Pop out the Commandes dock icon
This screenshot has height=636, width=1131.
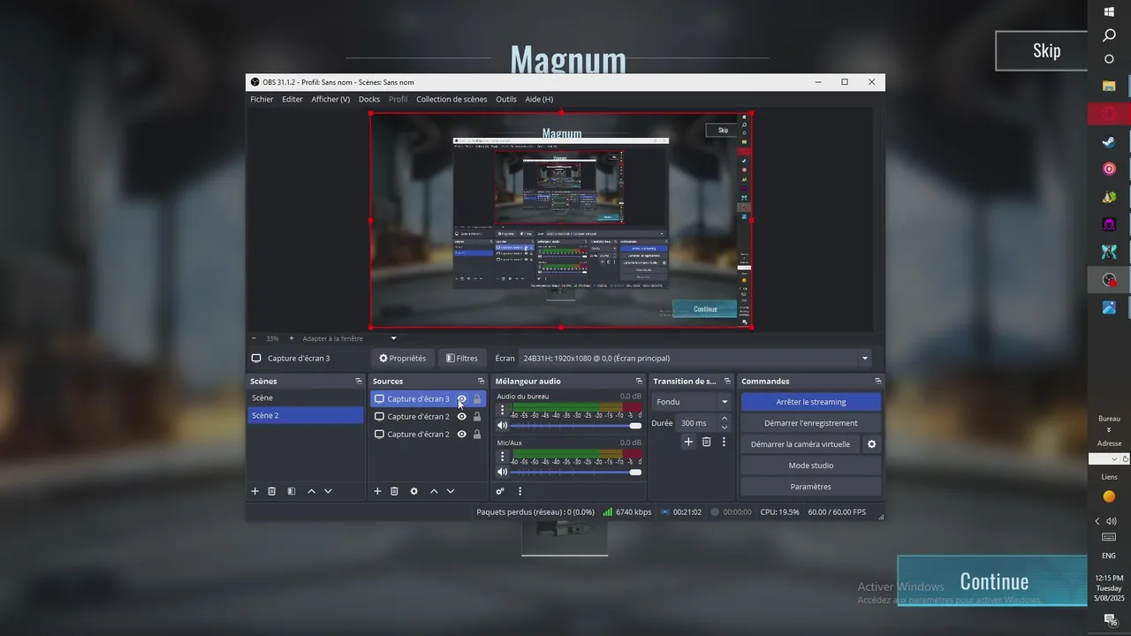pyautogui.click(x=878, y=382)
